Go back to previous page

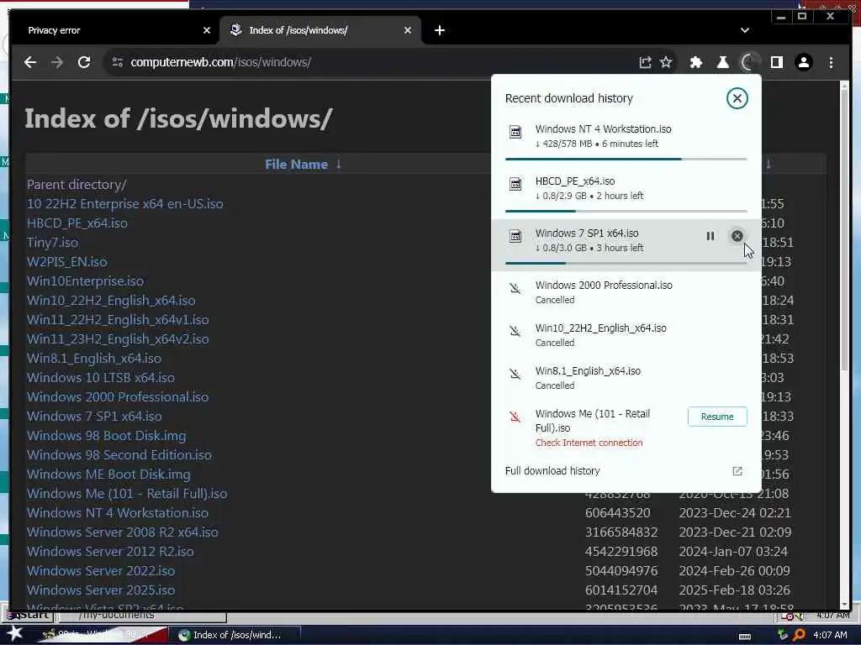pyautogui.click(x=30, y=62)
